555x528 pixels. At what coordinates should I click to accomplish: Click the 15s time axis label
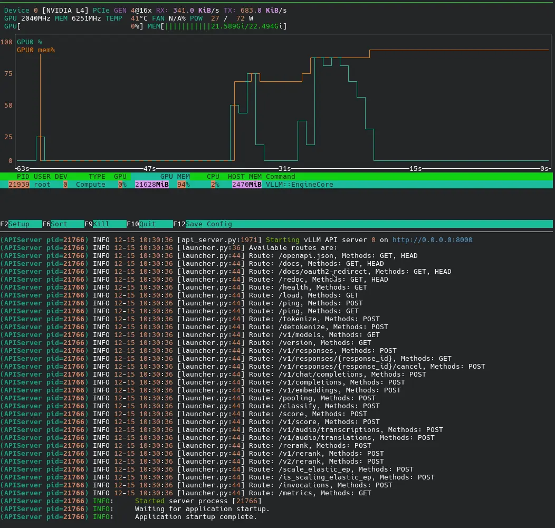pyautogui.click(x=416, y=169)
